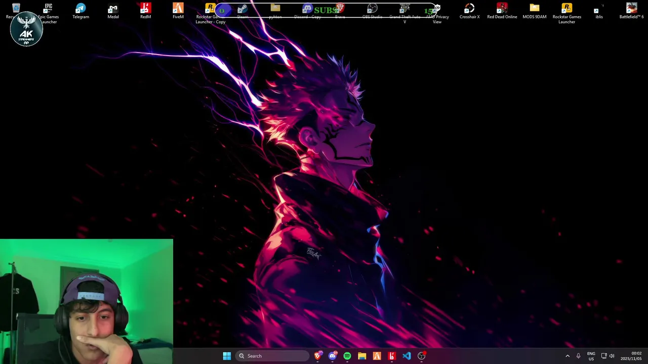Screen dimensions: 648x364
Task: Launch FiveM from the taskbar
Action: 377,356
